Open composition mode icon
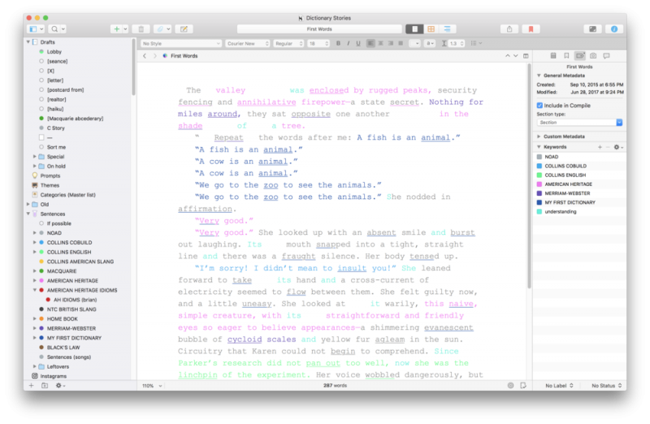Image resolution: width=650 pixels, height=424 pixels. (593, 29)
